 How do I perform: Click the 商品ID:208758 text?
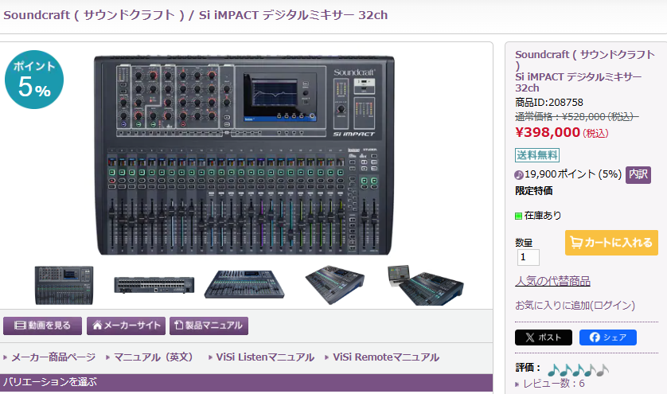pyautogui.click(x=548, y=103)
